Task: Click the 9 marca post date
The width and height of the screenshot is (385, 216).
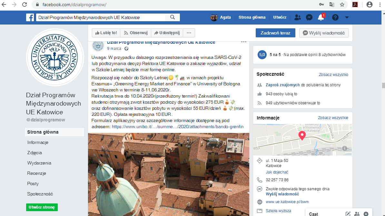Action: click(x=114, y=49)
